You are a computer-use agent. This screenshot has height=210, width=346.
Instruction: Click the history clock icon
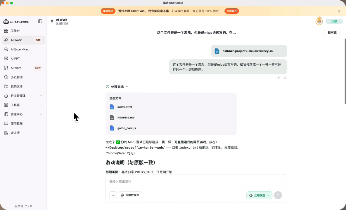click(6, 77)
